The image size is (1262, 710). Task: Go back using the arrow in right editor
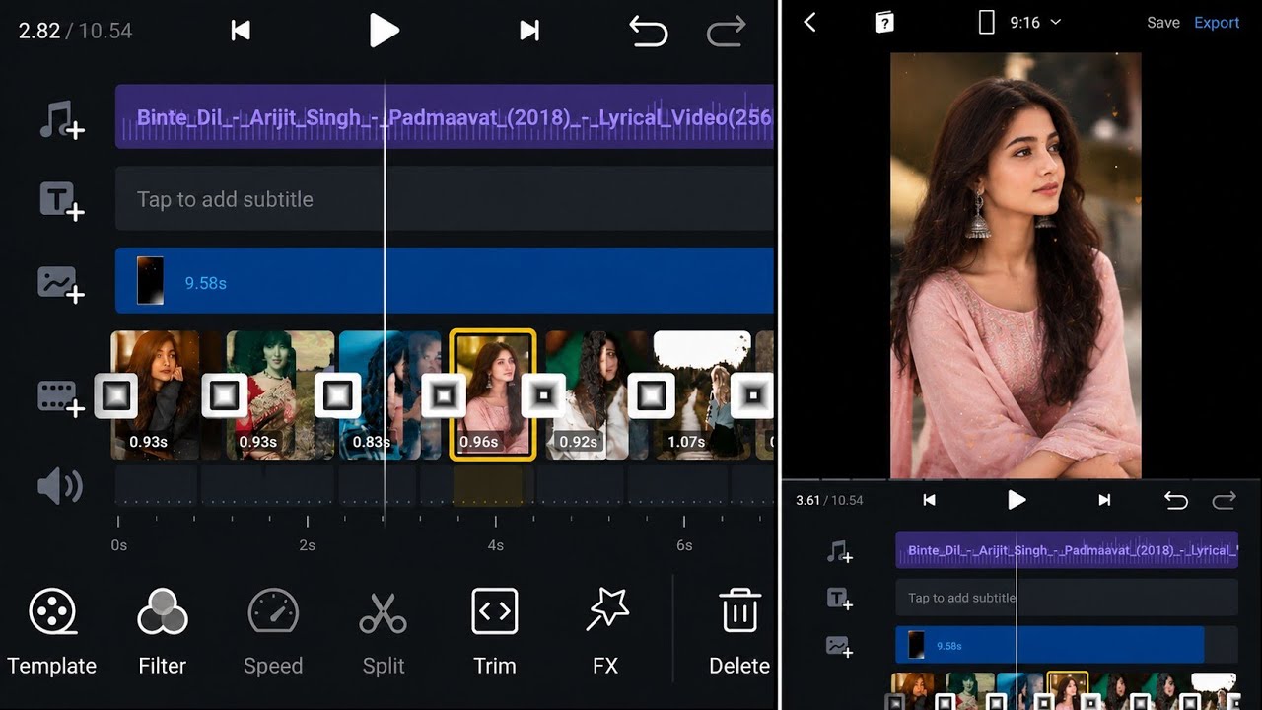click(809, 22)
